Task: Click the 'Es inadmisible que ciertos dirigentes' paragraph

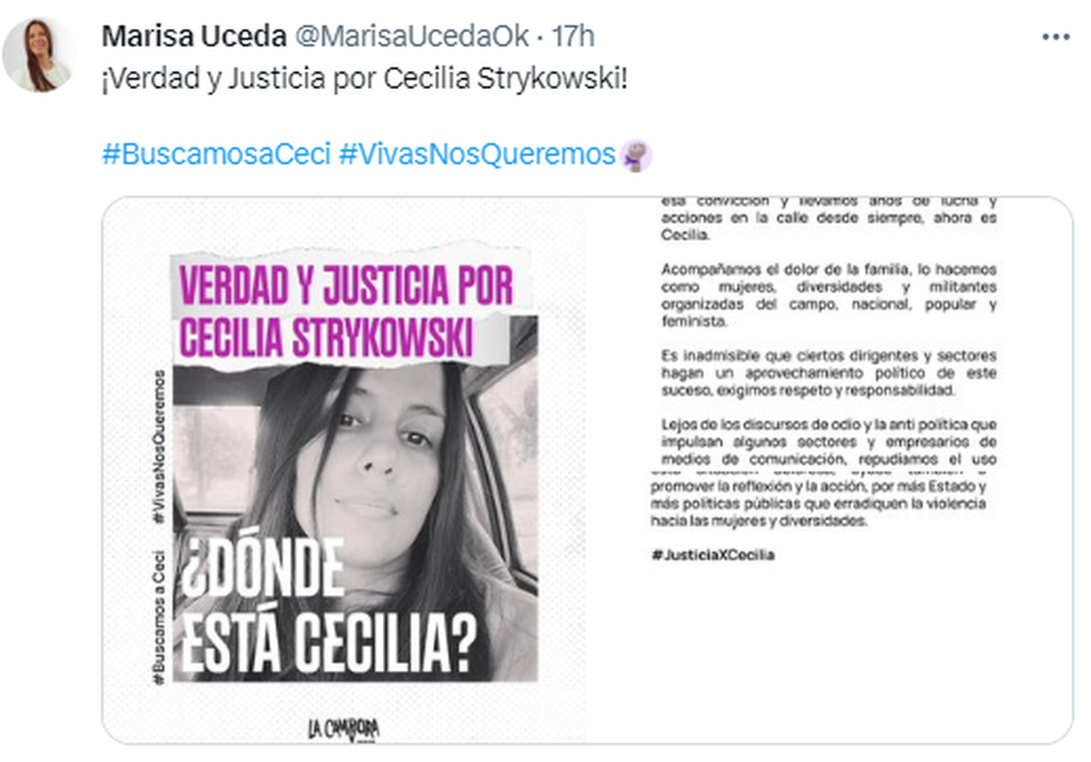Action: click(x=829, y=372)
